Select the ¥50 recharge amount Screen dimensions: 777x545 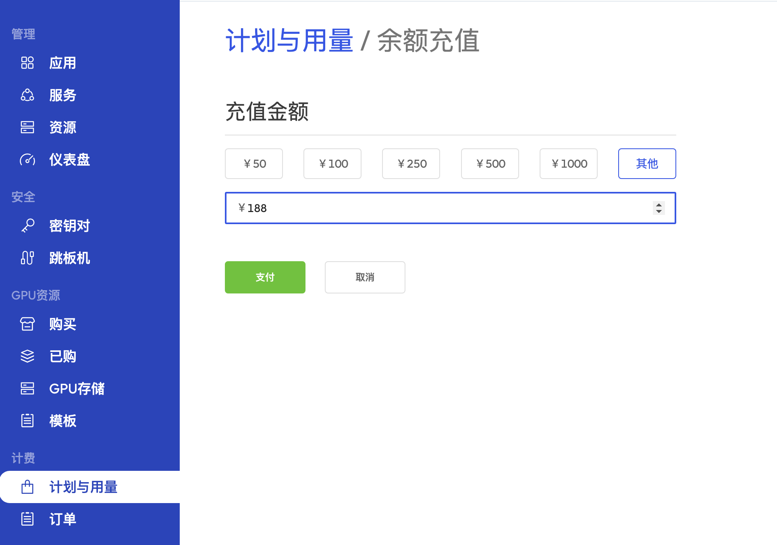(254, 164)
